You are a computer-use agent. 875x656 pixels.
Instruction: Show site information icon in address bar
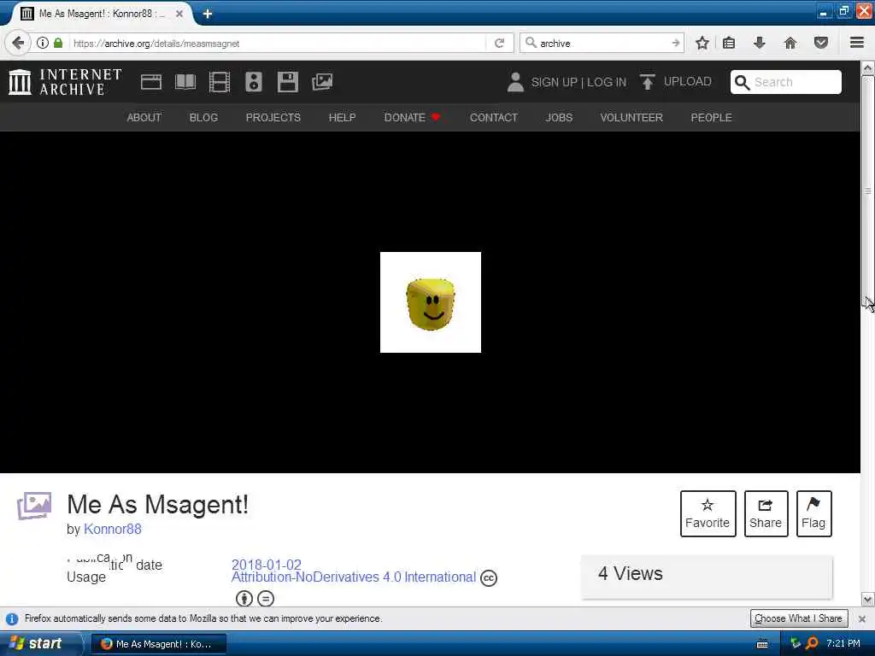click(43, 43)
